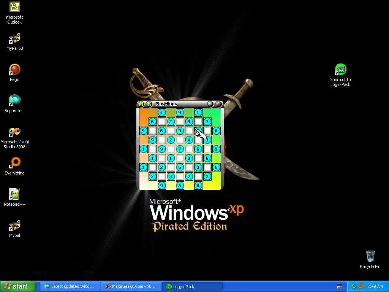Click the empty square between 2 and 3 in the eighth row
Screen dimensions: 389x292
(x=162, y=176)
